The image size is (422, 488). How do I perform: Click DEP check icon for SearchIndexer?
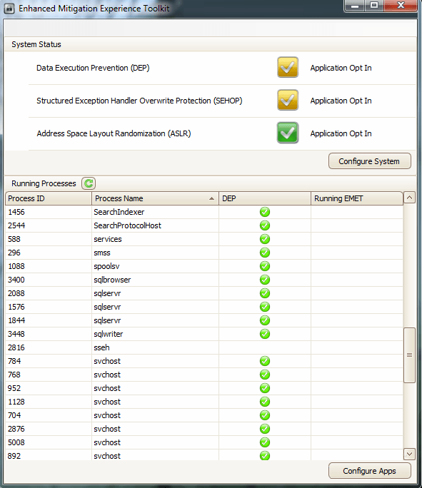pyautogui.click(x=265, y=212)
